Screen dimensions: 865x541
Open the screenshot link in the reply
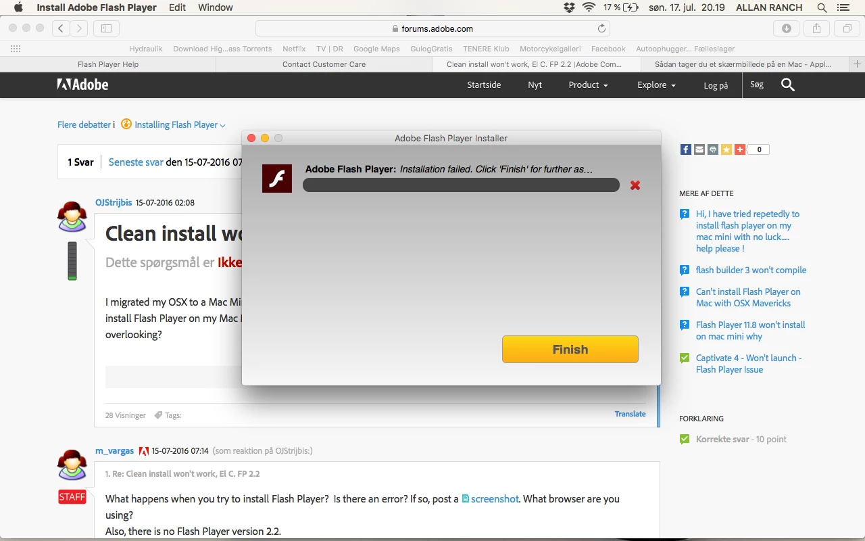[x=495, y=498]
